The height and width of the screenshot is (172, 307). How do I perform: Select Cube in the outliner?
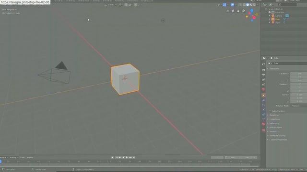pyautogui.click(x=278, y=19)
